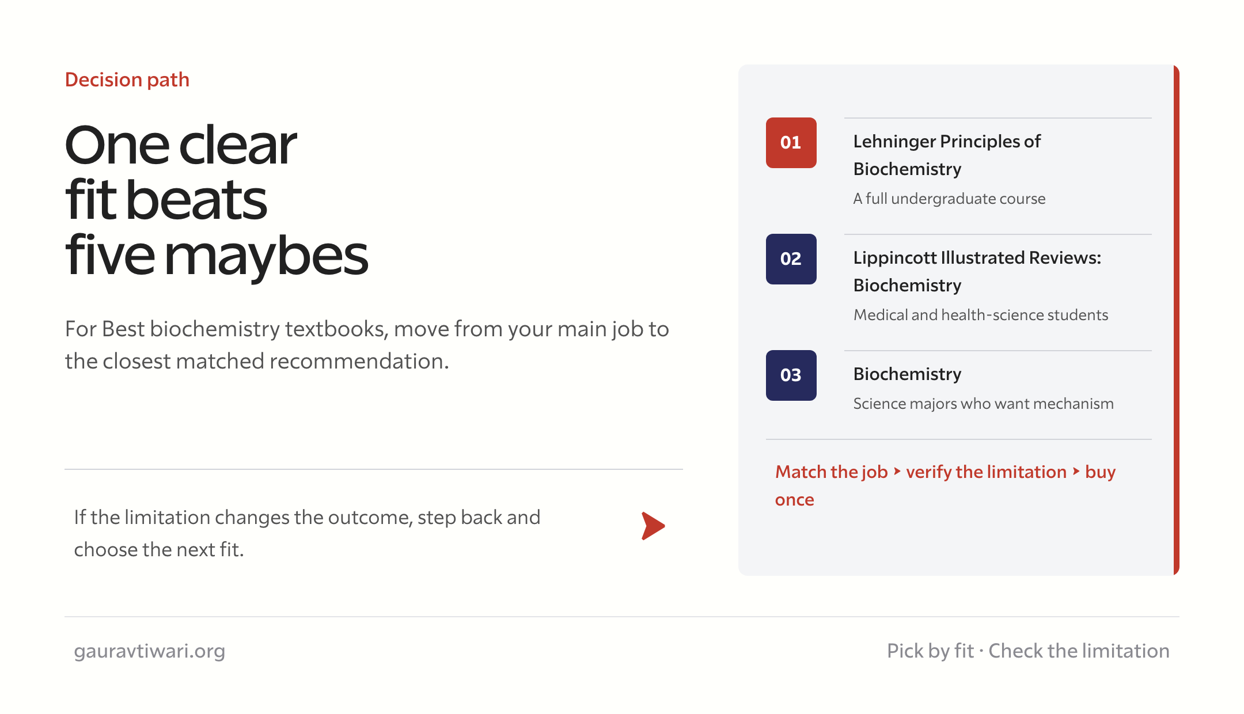Select the Biochemistry title in item 03
Viewport: 1244px width, 714px height.
(907, 374)
